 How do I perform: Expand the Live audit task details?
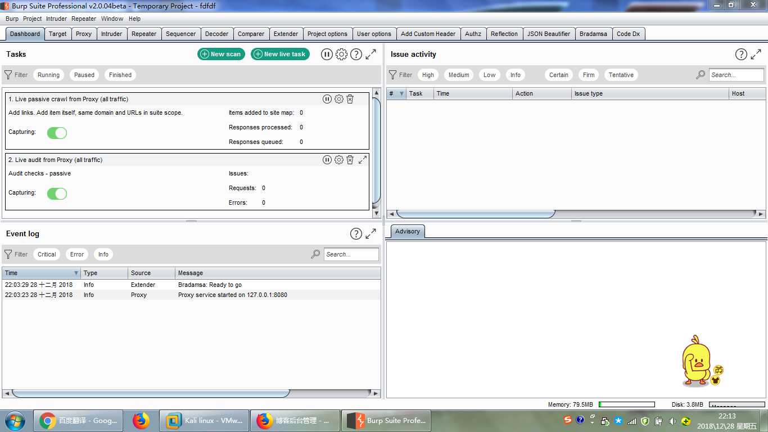point(363,160)
